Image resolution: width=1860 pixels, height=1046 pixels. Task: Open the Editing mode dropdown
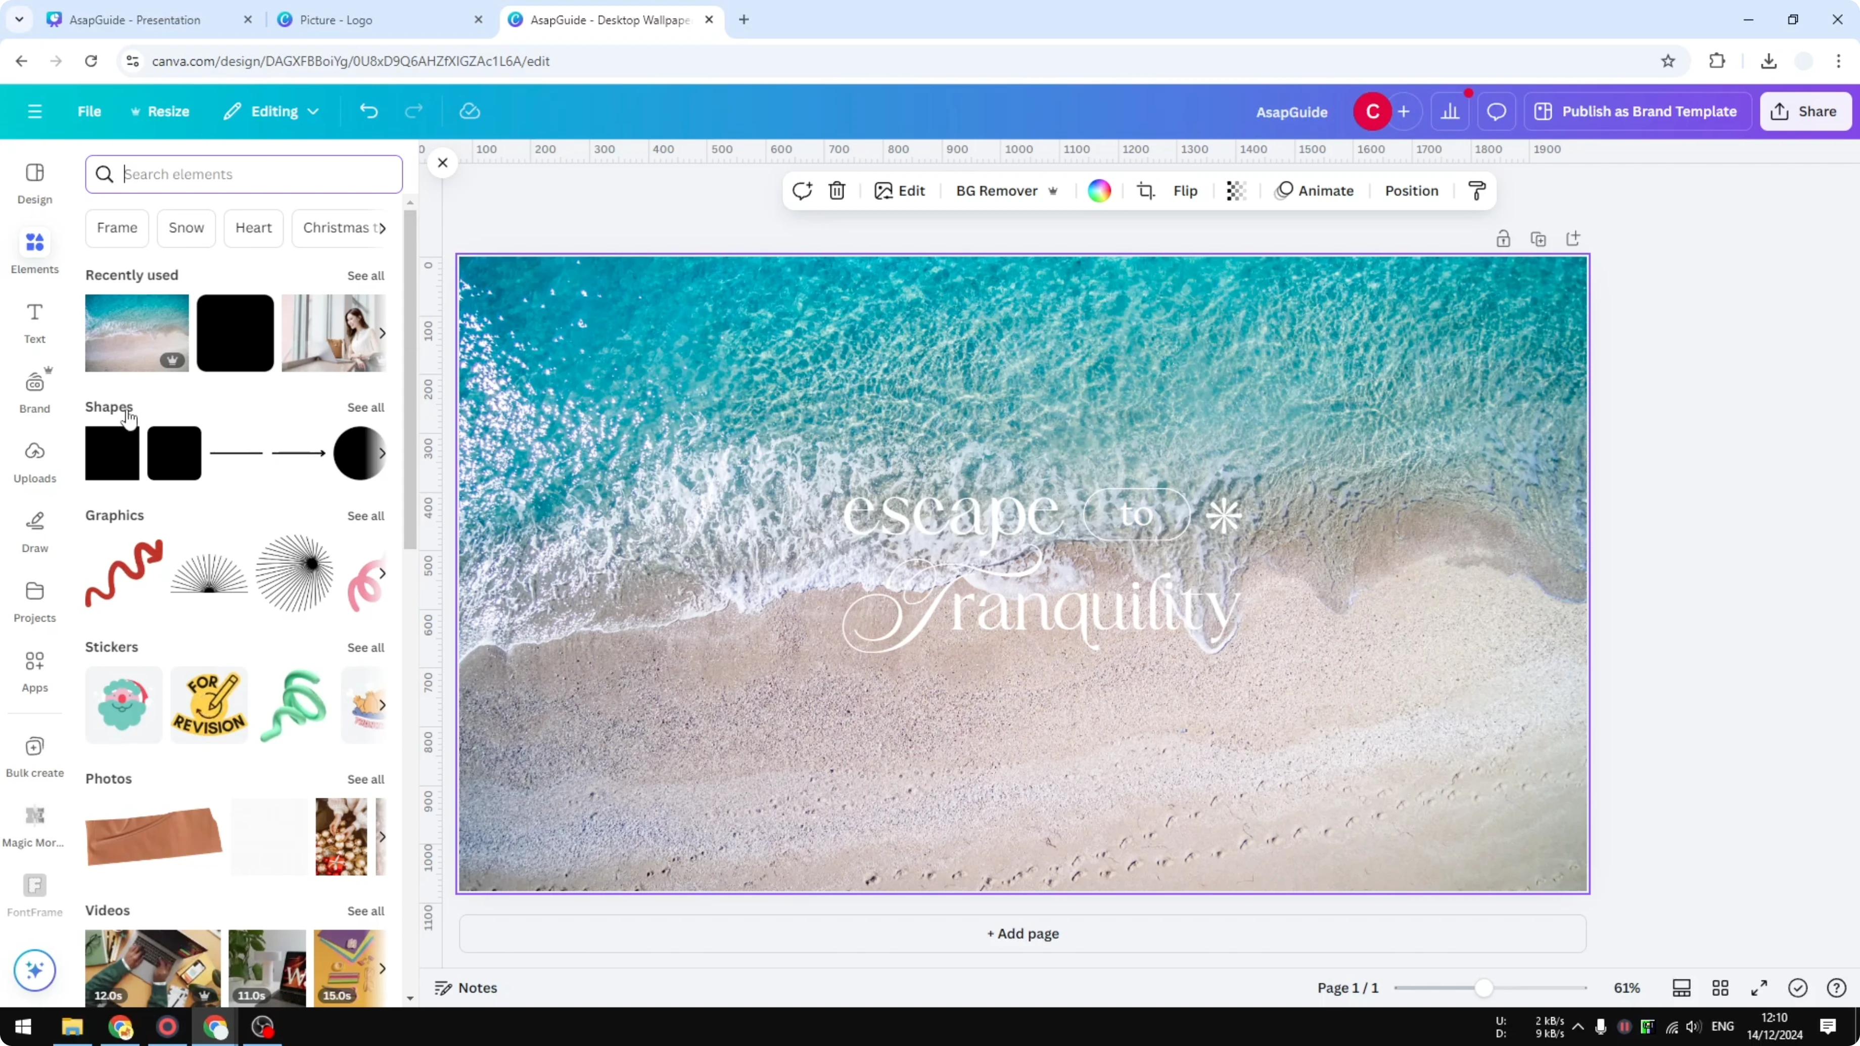click(x=271, y=111)
